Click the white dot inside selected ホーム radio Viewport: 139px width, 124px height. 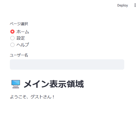tap(12, 32)
